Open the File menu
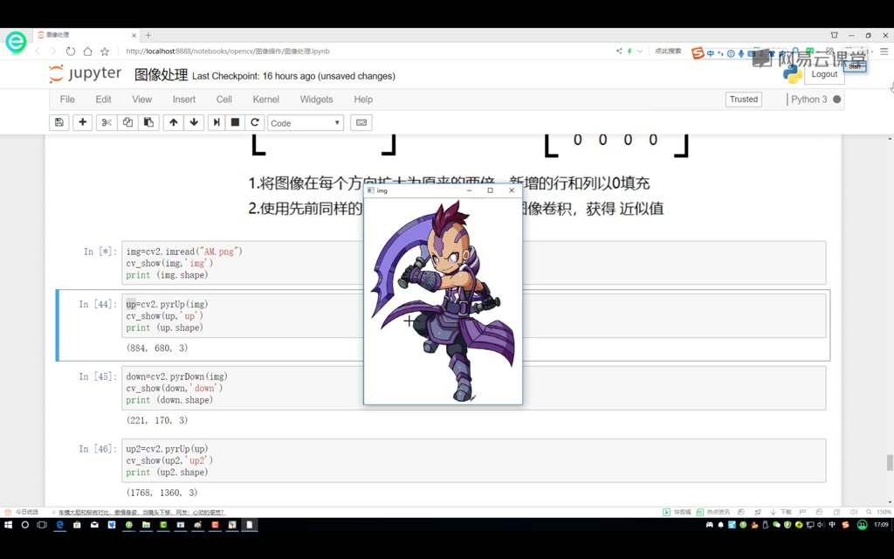Image resolution: width=894 pixels, height=559 pixels. (x=67, y=100)
